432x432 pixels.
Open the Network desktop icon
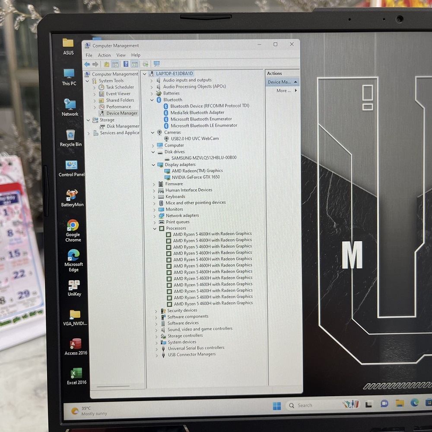click(70, 108)
